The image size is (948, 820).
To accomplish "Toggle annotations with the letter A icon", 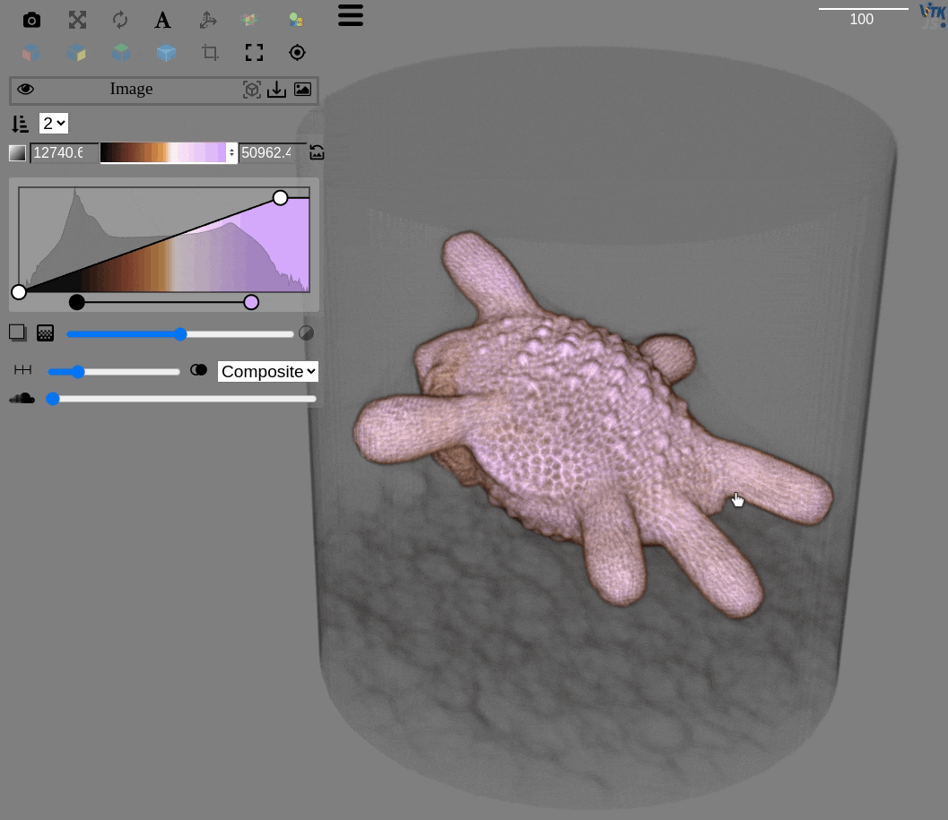I will tap(162, 20).
